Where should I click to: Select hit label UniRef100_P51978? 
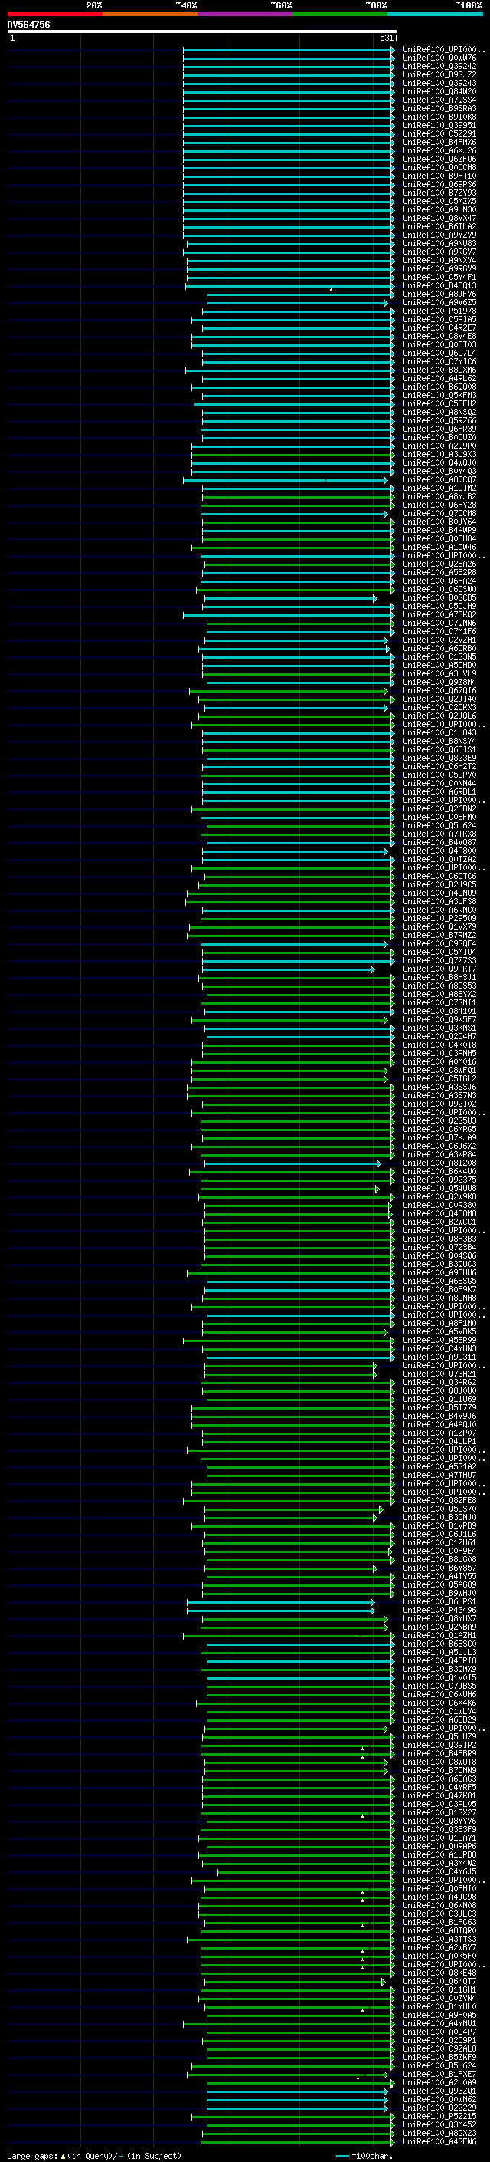coord(439,311)
